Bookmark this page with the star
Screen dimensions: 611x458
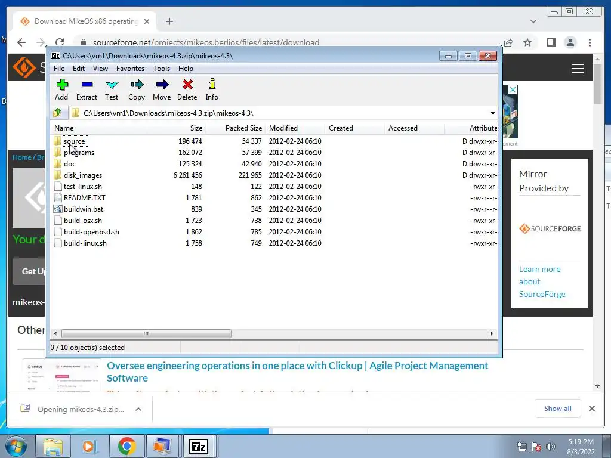(527, 42)
